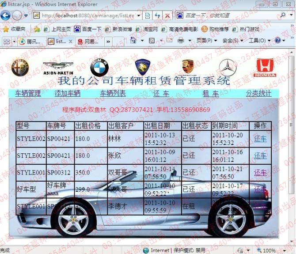Click the Read Mail envelope icon

click(169, 40)
